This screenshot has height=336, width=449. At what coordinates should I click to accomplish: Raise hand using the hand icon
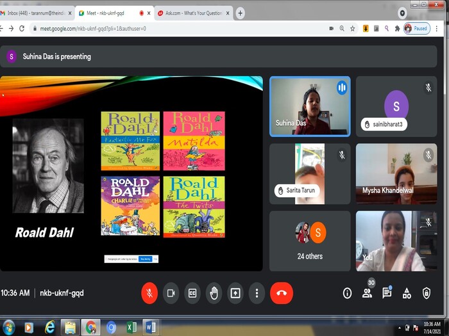point(214,293)
